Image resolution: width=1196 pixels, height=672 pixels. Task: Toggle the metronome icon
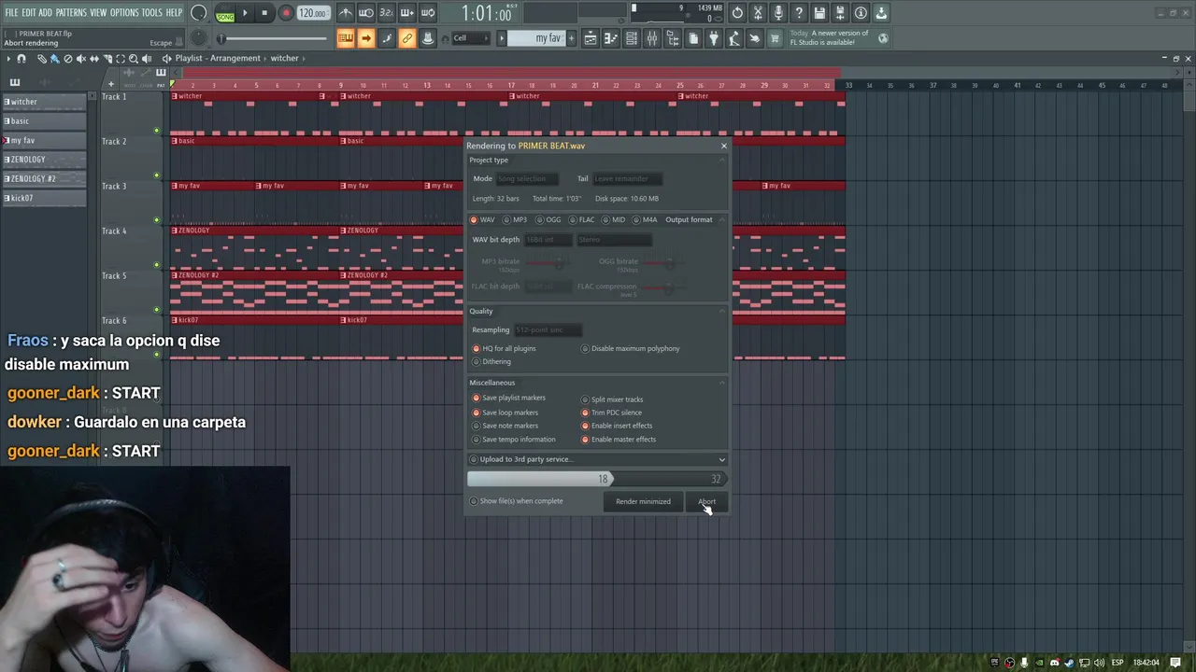pos(346,13)
